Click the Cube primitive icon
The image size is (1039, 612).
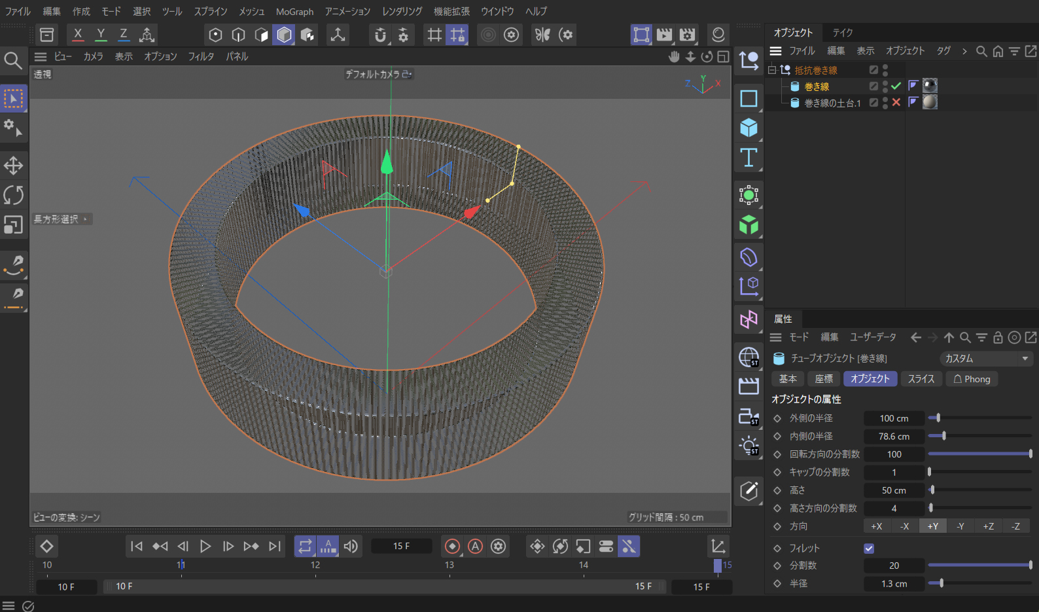point(748,128)
